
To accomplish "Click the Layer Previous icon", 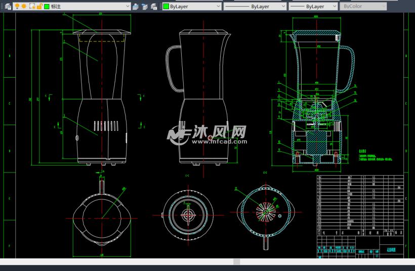I will [x=145, y=7].
